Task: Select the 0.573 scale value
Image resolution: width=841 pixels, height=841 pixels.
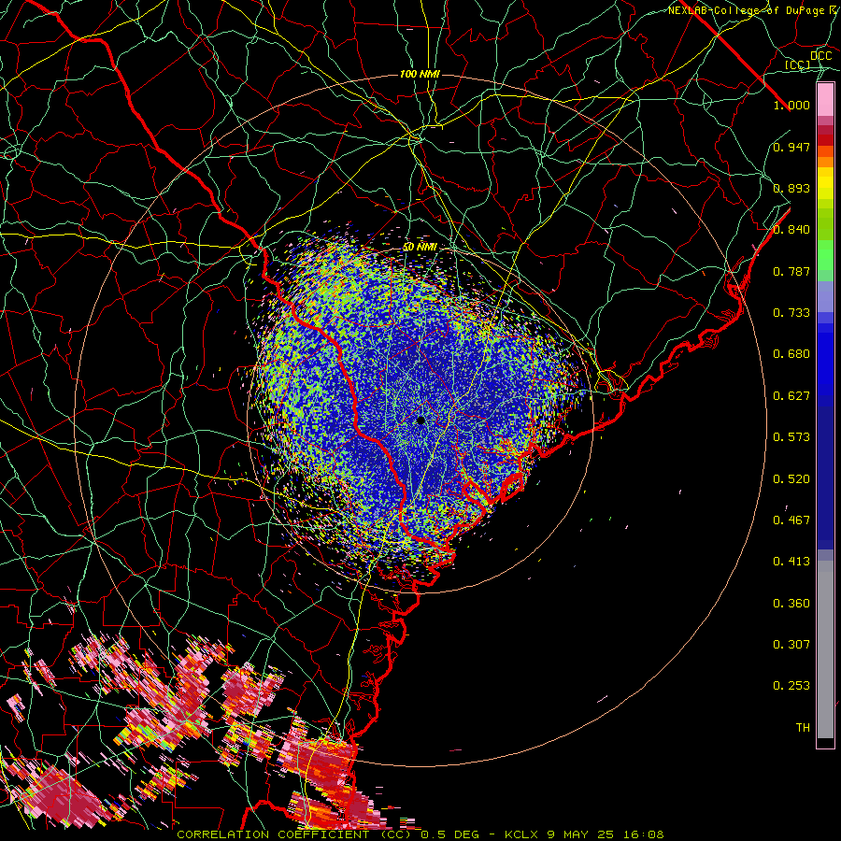Action: click(x=791, y=436)
